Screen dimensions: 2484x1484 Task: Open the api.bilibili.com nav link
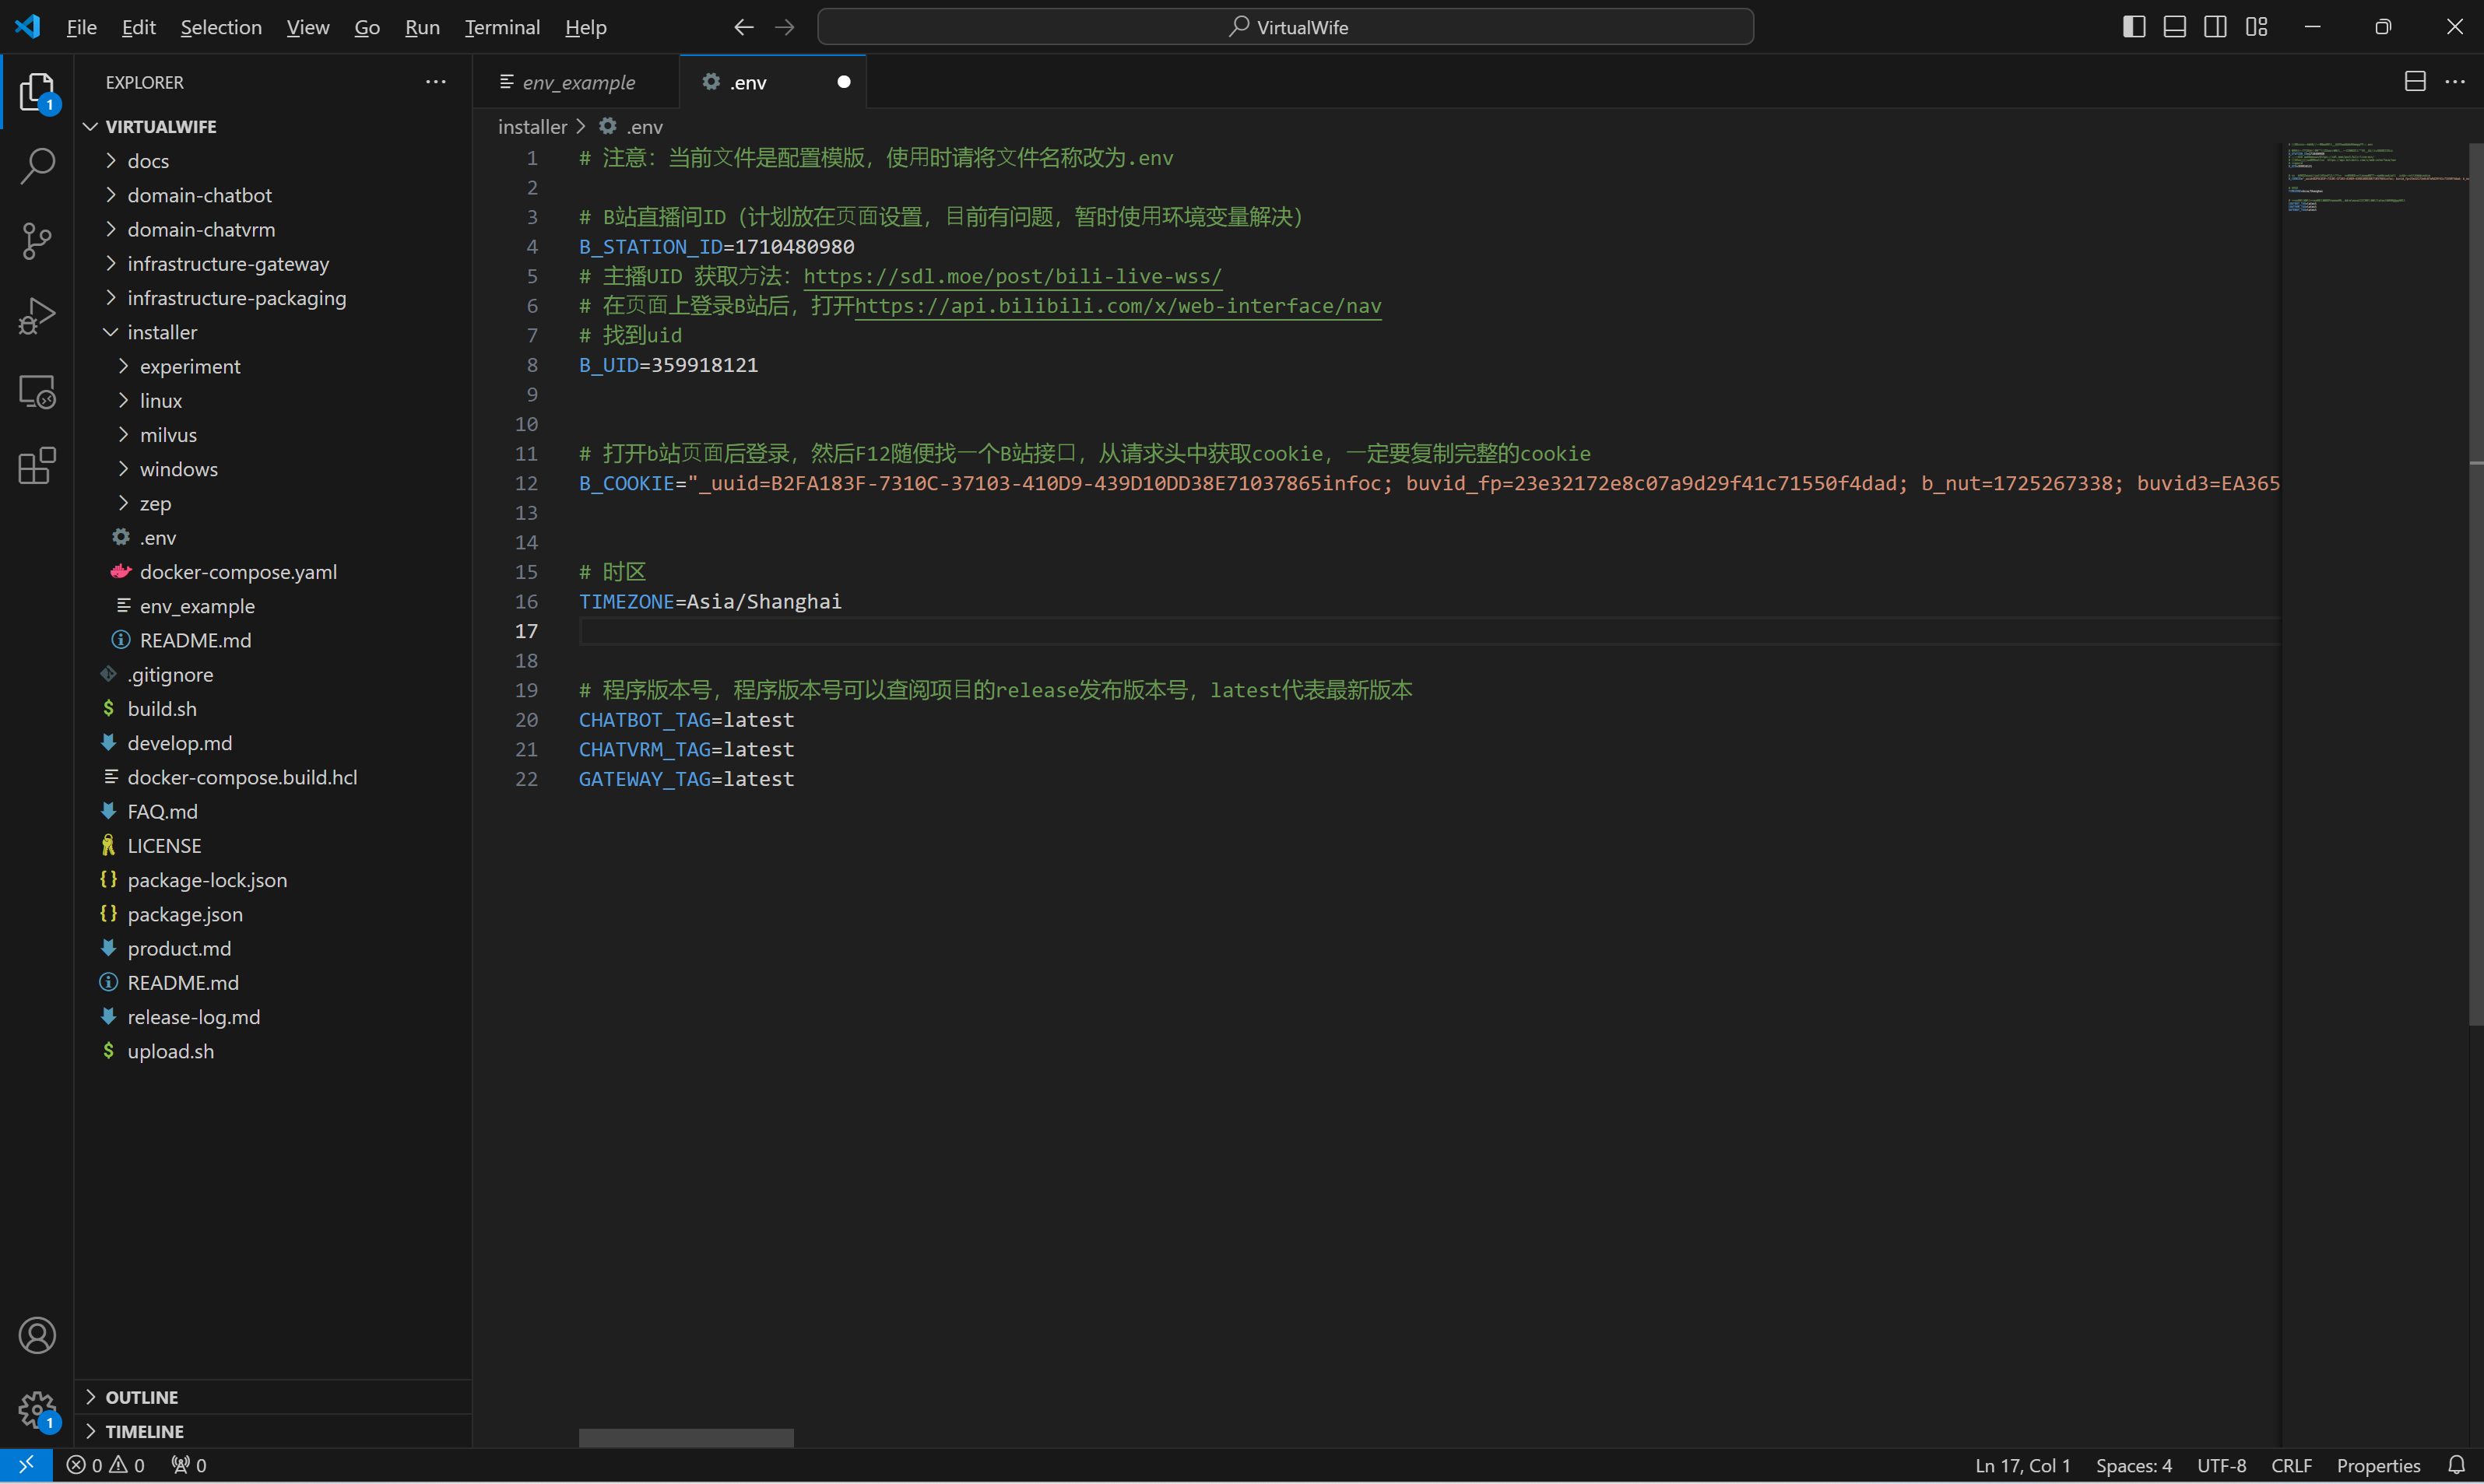[x=1118, y=306]
